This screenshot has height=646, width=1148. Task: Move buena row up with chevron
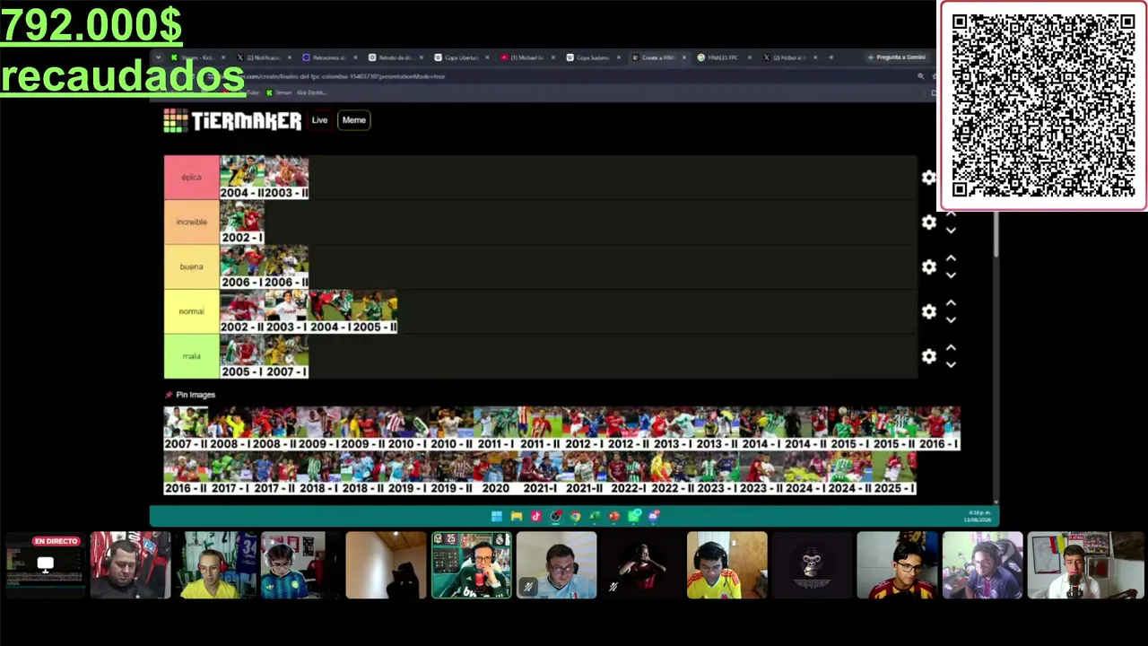tap(951, 259)
